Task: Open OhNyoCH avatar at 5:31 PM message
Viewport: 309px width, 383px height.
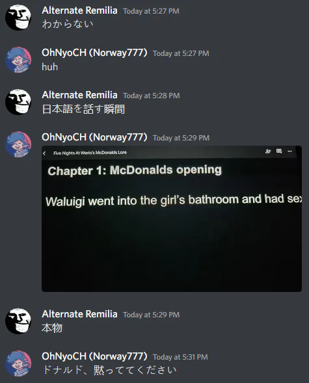Action: 18,363
